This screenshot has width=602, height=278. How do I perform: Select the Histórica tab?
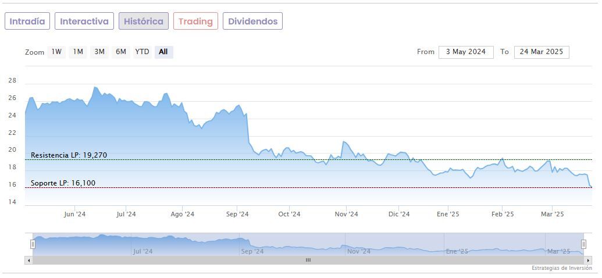click(144, 22)
